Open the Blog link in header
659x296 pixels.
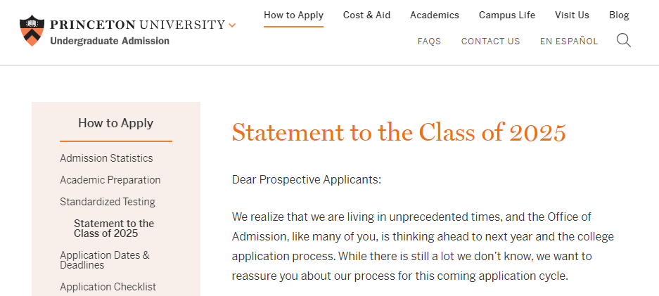coord(619,15)
